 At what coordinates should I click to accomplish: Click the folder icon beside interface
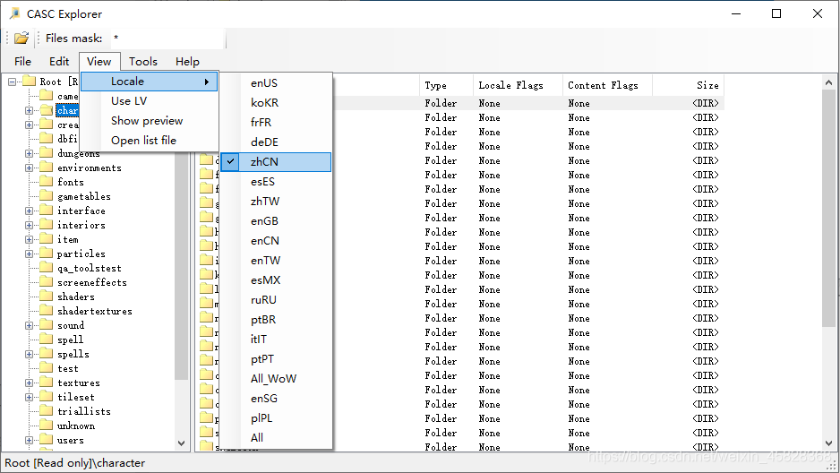point(47,211)
